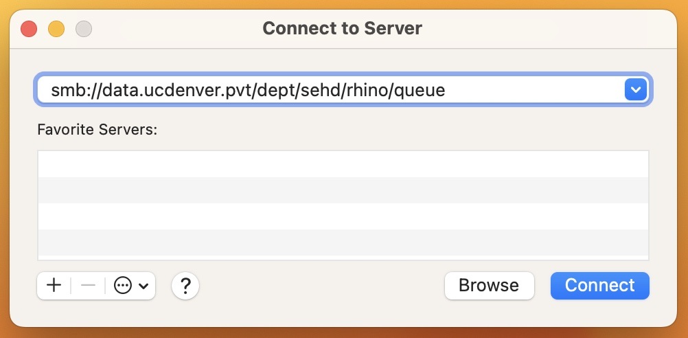688x338 pixels.
Task: Select the fourth Favorite Servers row
Action: [x=343, y=243]
